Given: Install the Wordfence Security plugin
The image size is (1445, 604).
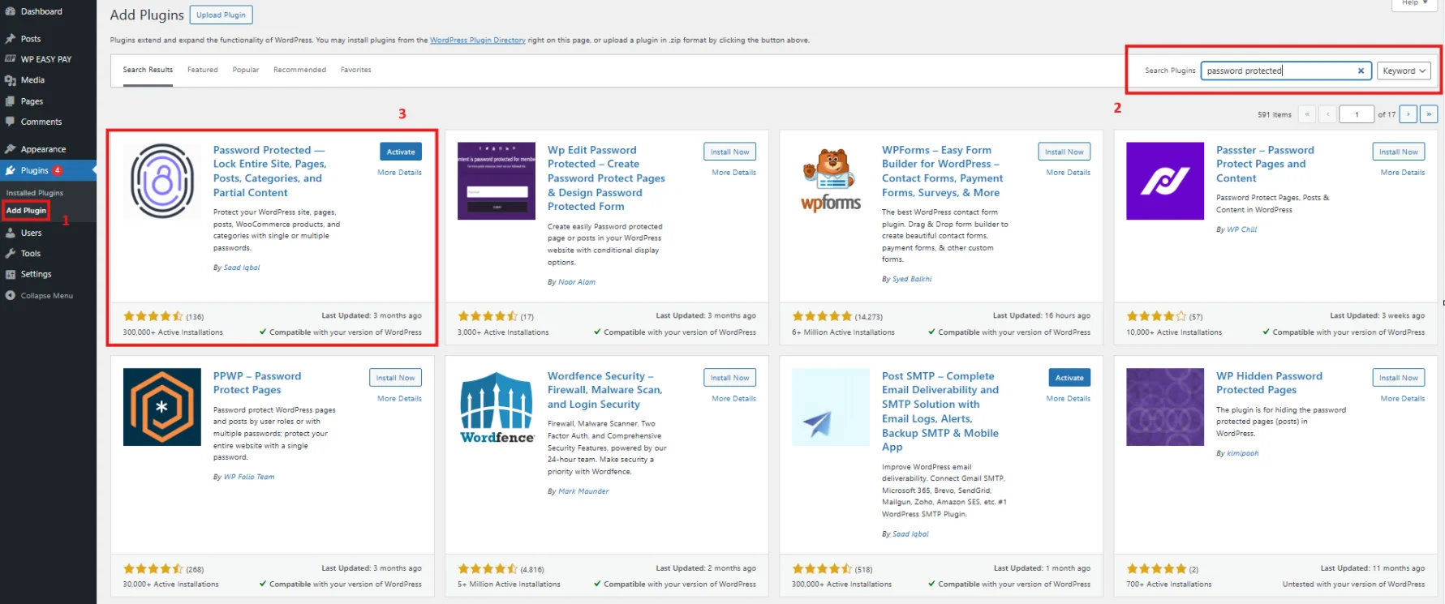Looking at the screenshot, I should 730,378.
